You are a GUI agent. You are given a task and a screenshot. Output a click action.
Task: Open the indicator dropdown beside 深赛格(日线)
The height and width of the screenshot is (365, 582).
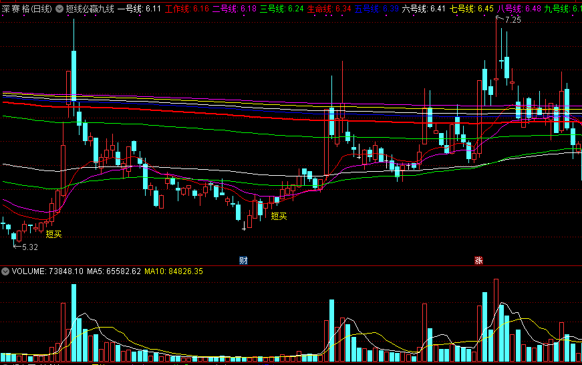59,9
